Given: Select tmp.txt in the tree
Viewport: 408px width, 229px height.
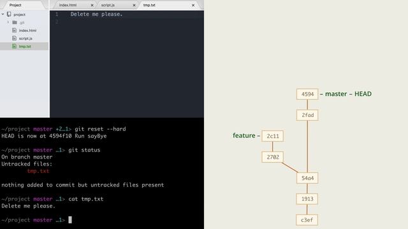Looking at the screenshot, I should coord(25,46).
